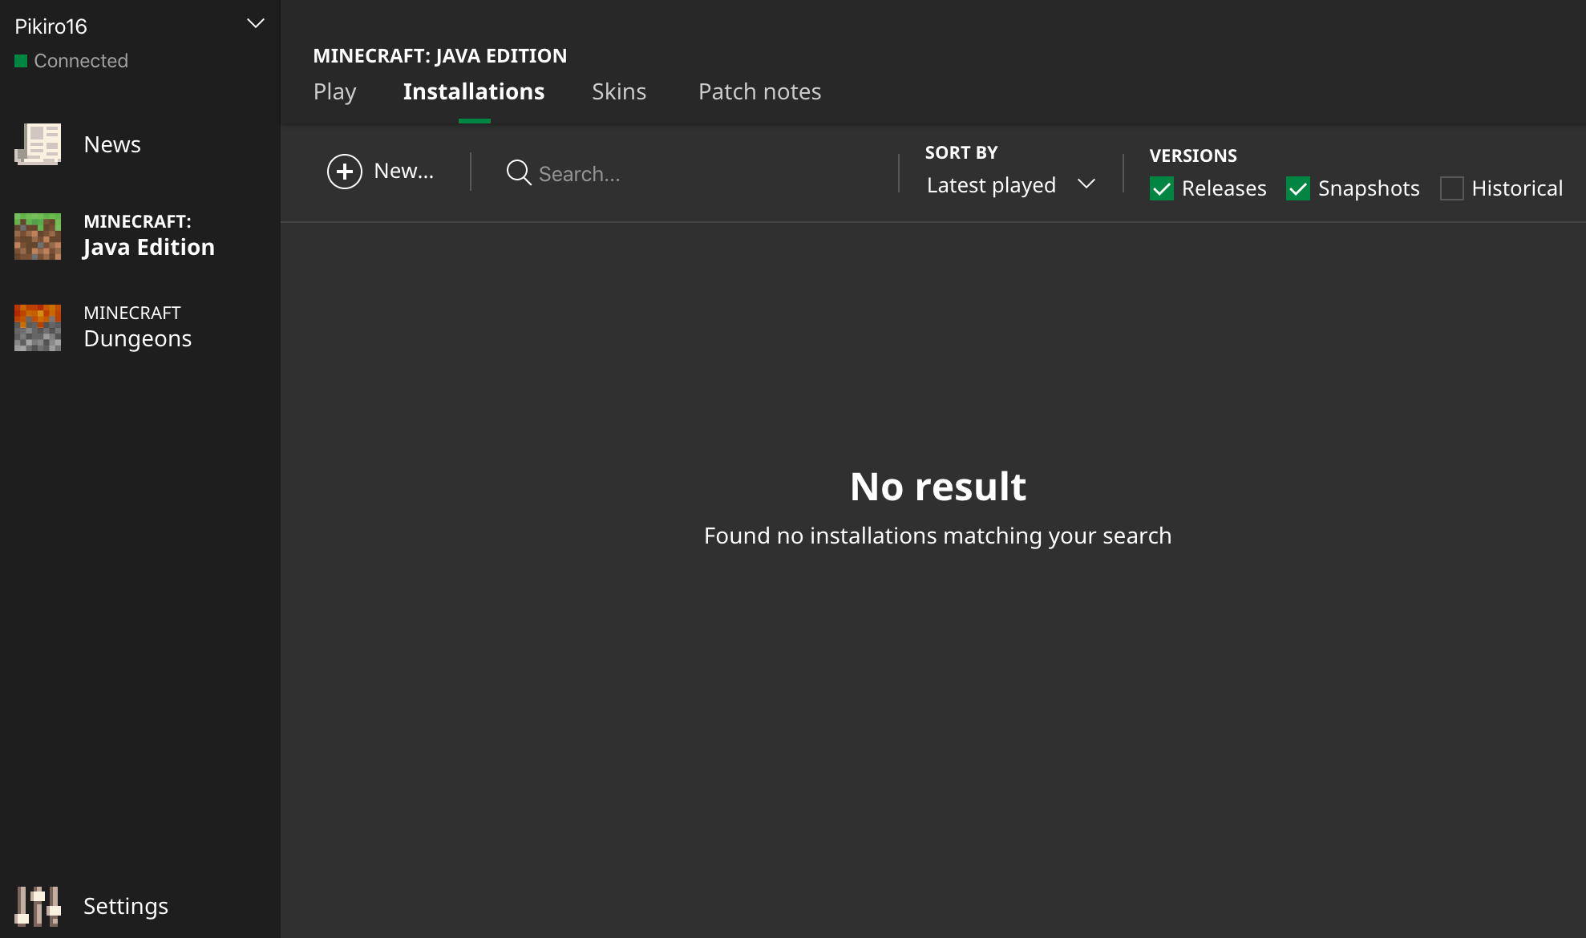
Task: Switch to the Play tab
Action: click(x=334, y=91)
